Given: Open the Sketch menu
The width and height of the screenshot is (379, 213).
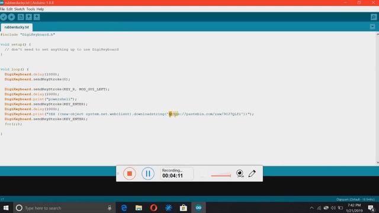Looking at the screenshot, I should (x=20, y=9).
